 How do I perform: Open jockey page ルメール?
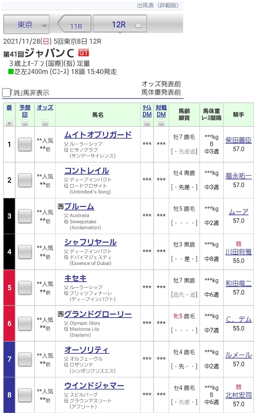point(239,355)
